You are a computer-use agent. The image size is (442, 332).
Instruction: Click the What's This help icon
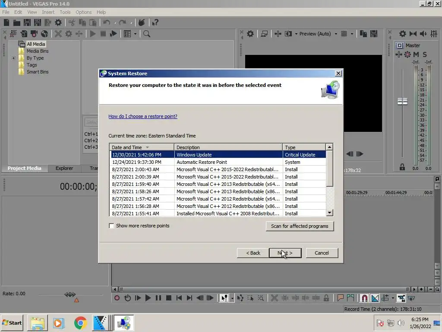tap(155, 22)
